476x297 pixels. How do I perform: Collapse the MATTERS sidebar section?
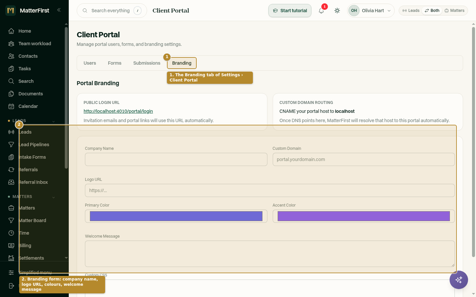tap(54, 197)
